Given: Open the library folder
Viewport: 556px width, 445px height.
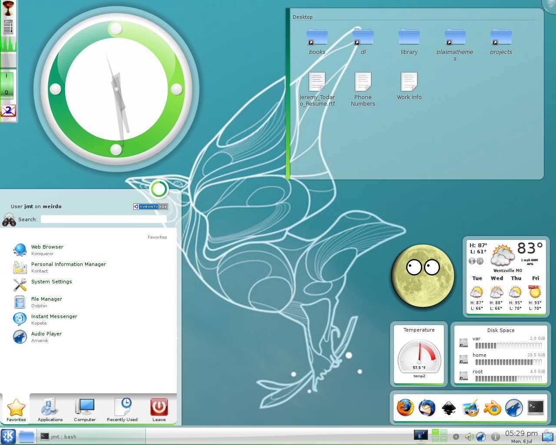Looking at the screenshot, I should click(x=409, y=41).
